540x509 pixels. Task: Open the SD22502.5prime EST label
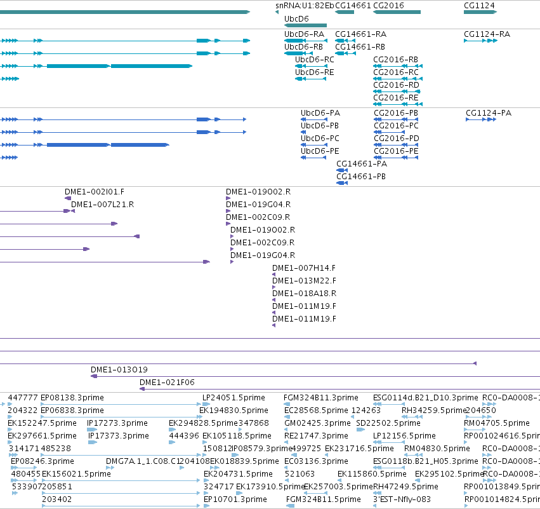(388, 423)
